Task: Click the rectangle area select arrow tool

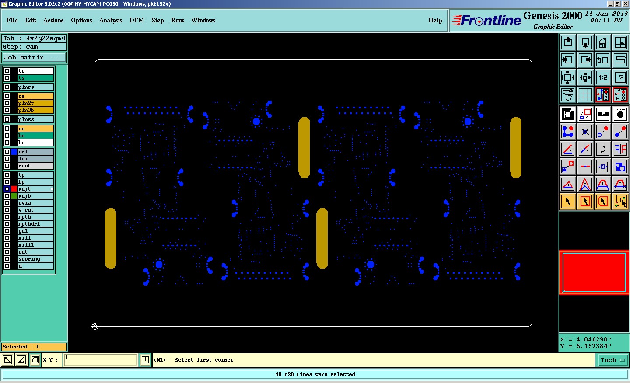Action: [x=585, y=202]
